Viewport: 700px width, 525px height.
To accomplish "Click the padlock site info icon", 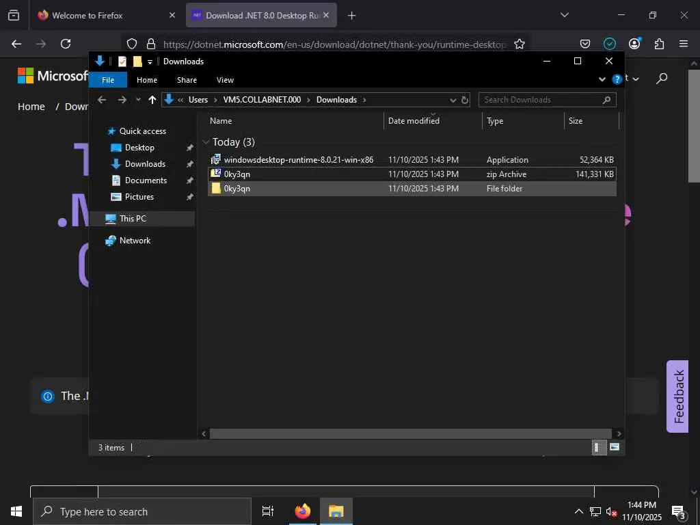I will 151,44.
